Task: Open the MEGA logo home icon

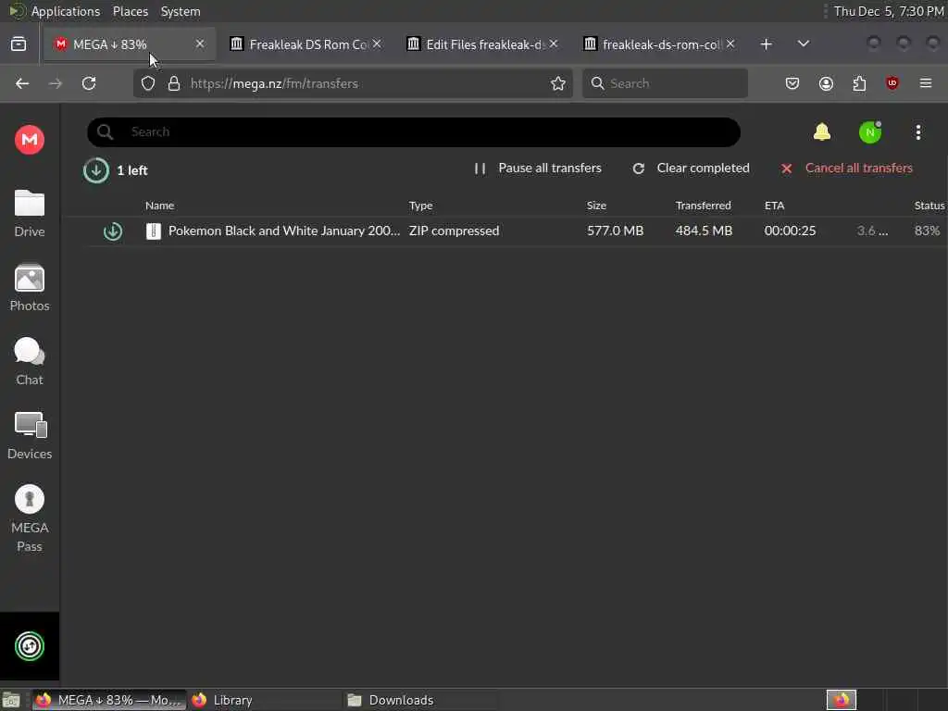Action: click(29, 140)
